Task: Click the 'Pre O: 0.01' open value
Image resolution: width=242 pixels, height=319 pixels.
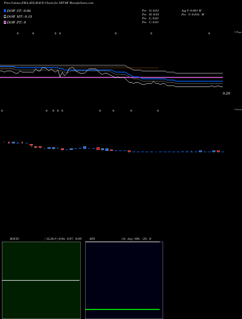Action: point(151,11)
